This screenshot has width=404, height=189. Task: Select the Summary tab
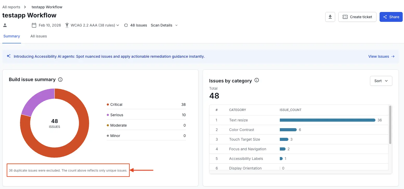12,36
